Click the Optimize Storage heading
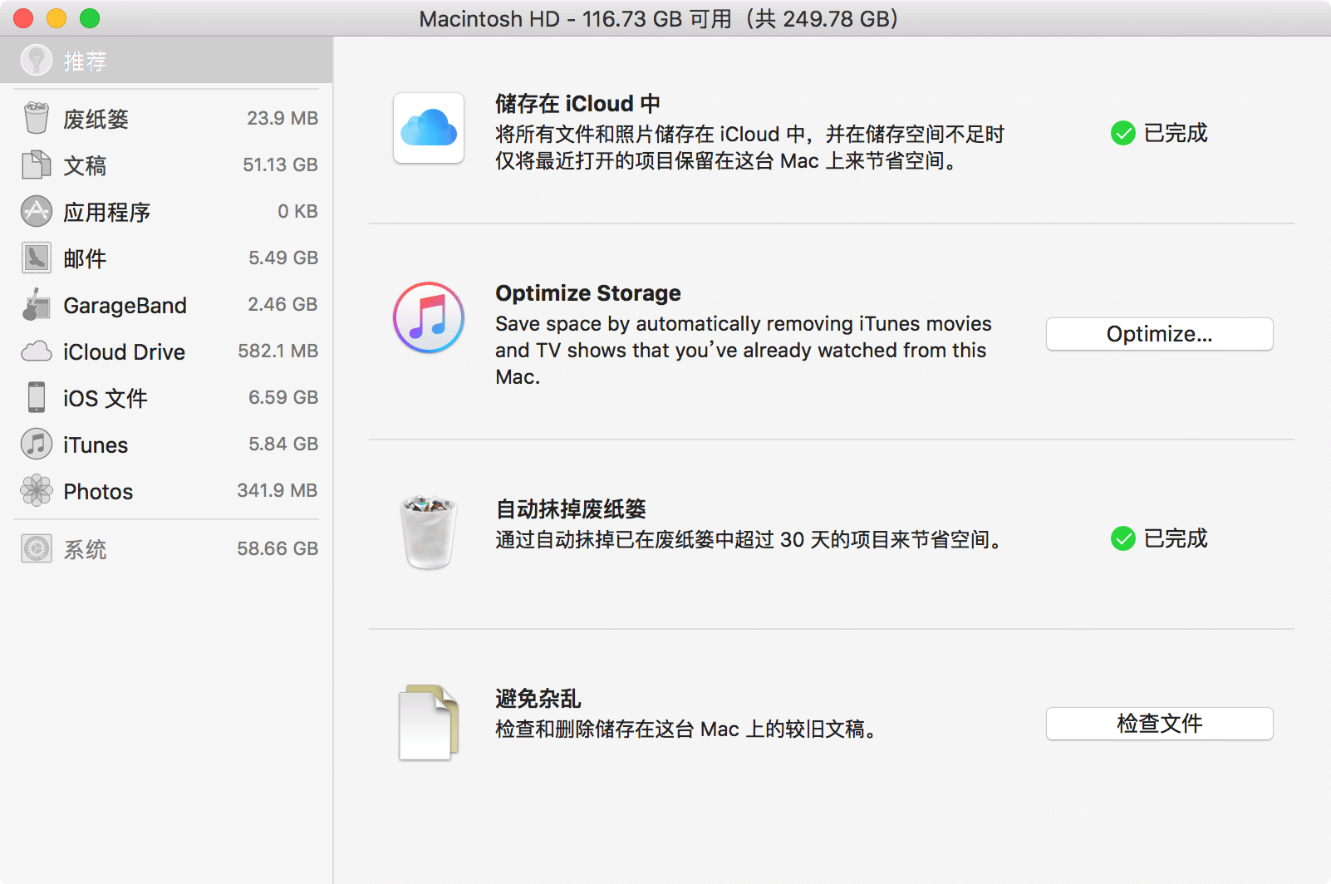Viewport: 1331px width, 884px height. point(588,293)
